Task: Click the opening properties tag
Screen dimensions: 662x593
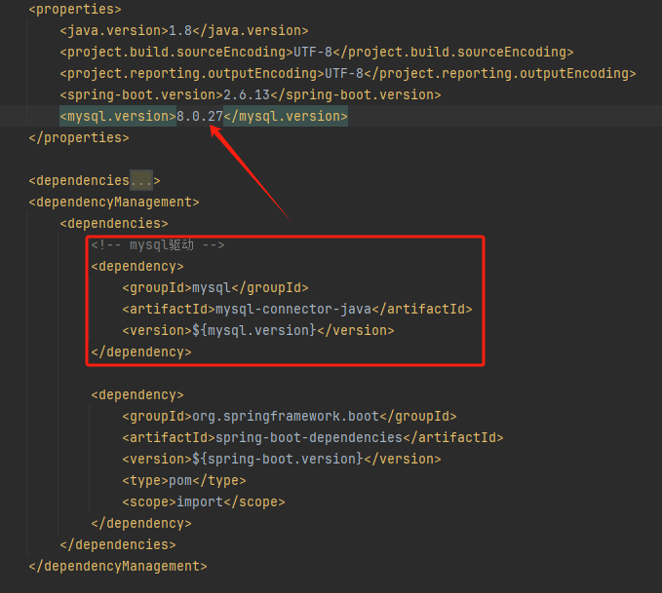Action: coord(75,10)
